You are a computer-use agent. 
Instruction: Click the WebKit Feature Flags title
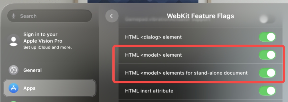click(x=200, y=16)
